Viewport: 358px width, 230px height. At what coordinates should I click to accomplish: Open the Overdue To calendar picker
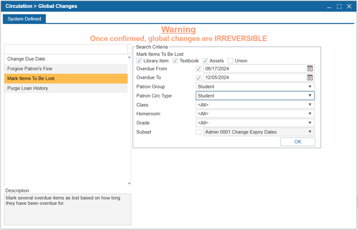(310, 78)
